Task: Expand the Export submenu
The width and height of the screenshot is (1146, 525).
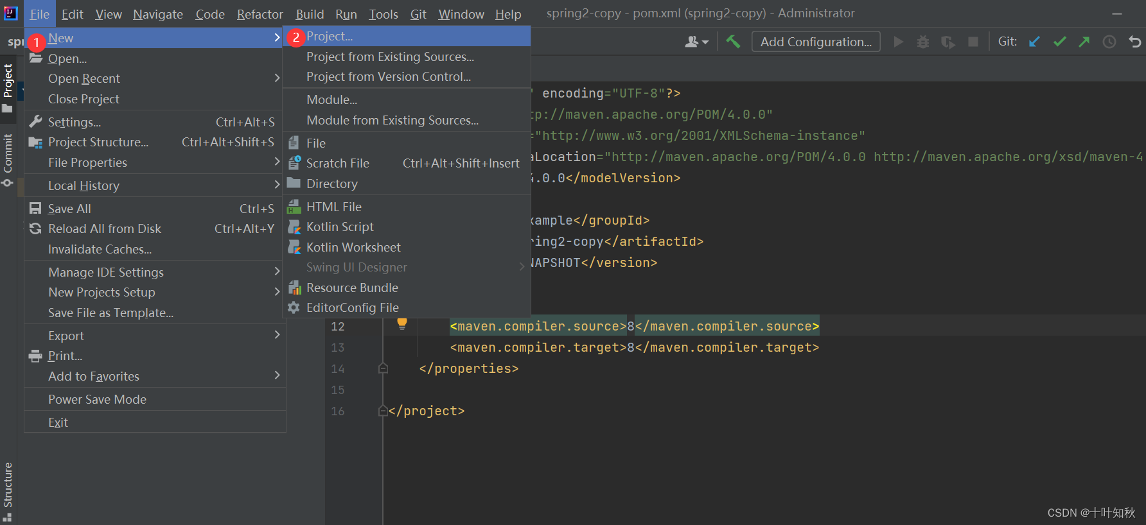Action: 155,336
